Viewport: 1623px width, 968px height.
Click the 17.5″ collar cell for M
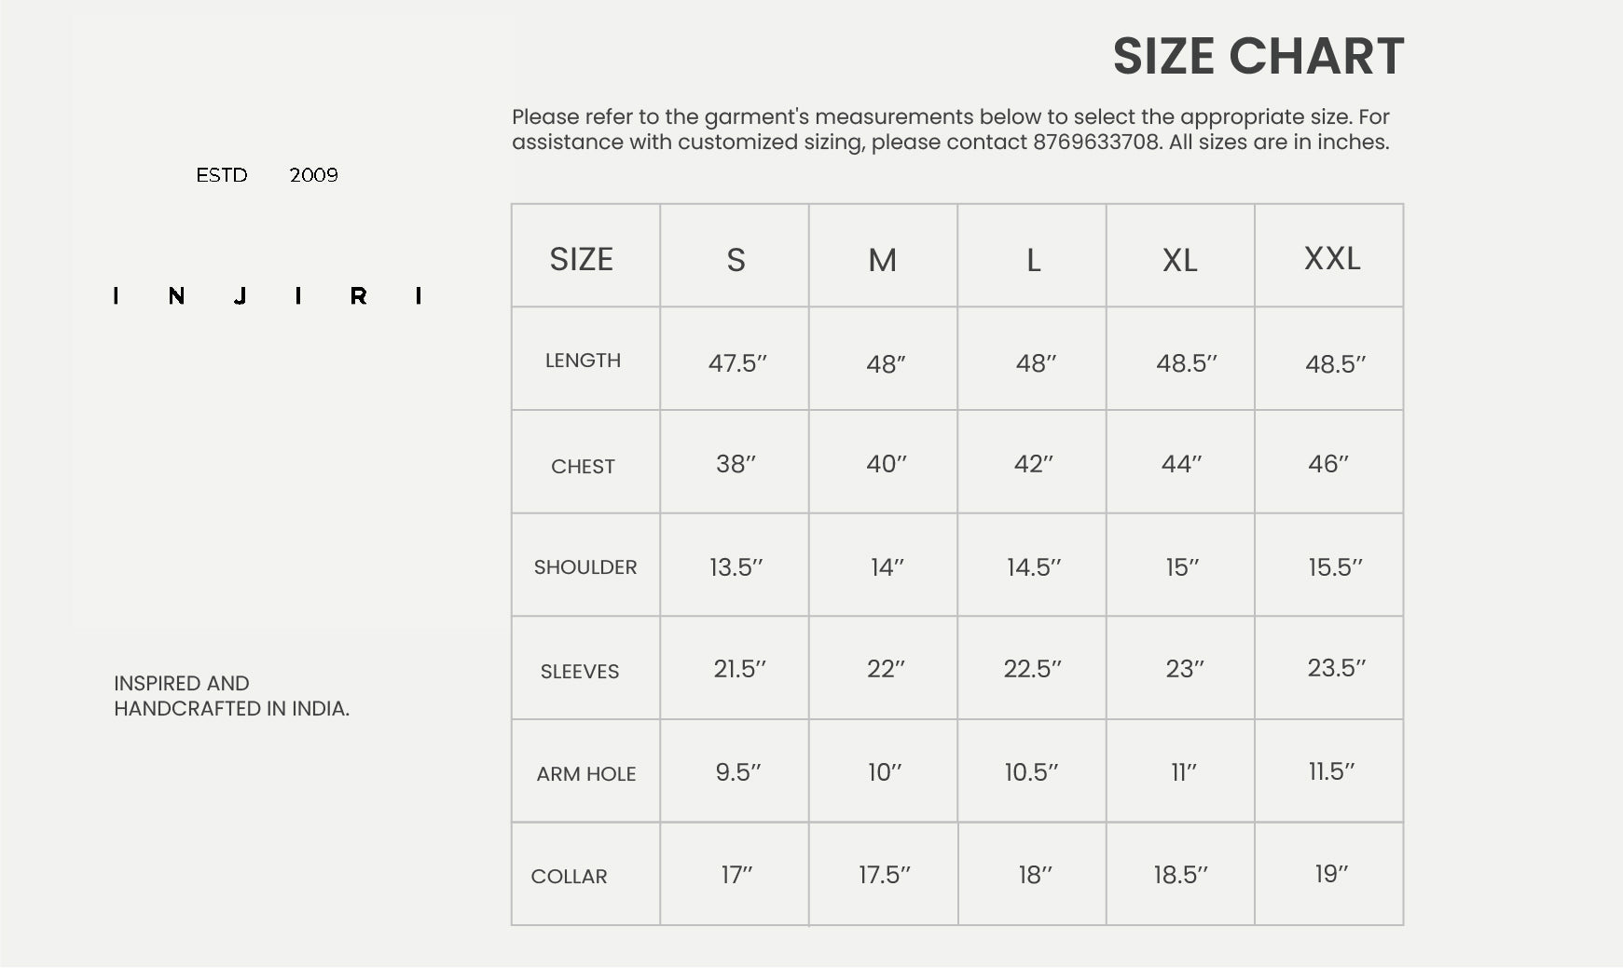coord(884,874)
